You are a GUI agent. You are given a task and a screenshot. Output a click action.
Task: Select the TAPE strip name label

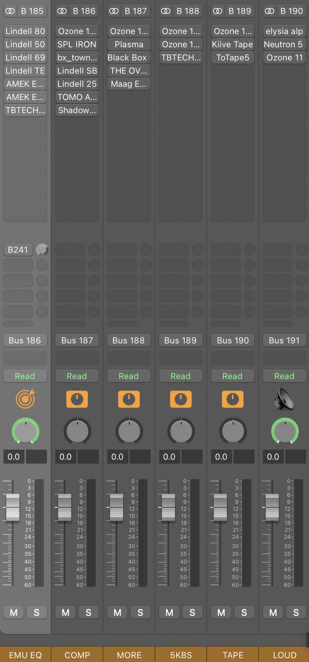pos(233,655)
